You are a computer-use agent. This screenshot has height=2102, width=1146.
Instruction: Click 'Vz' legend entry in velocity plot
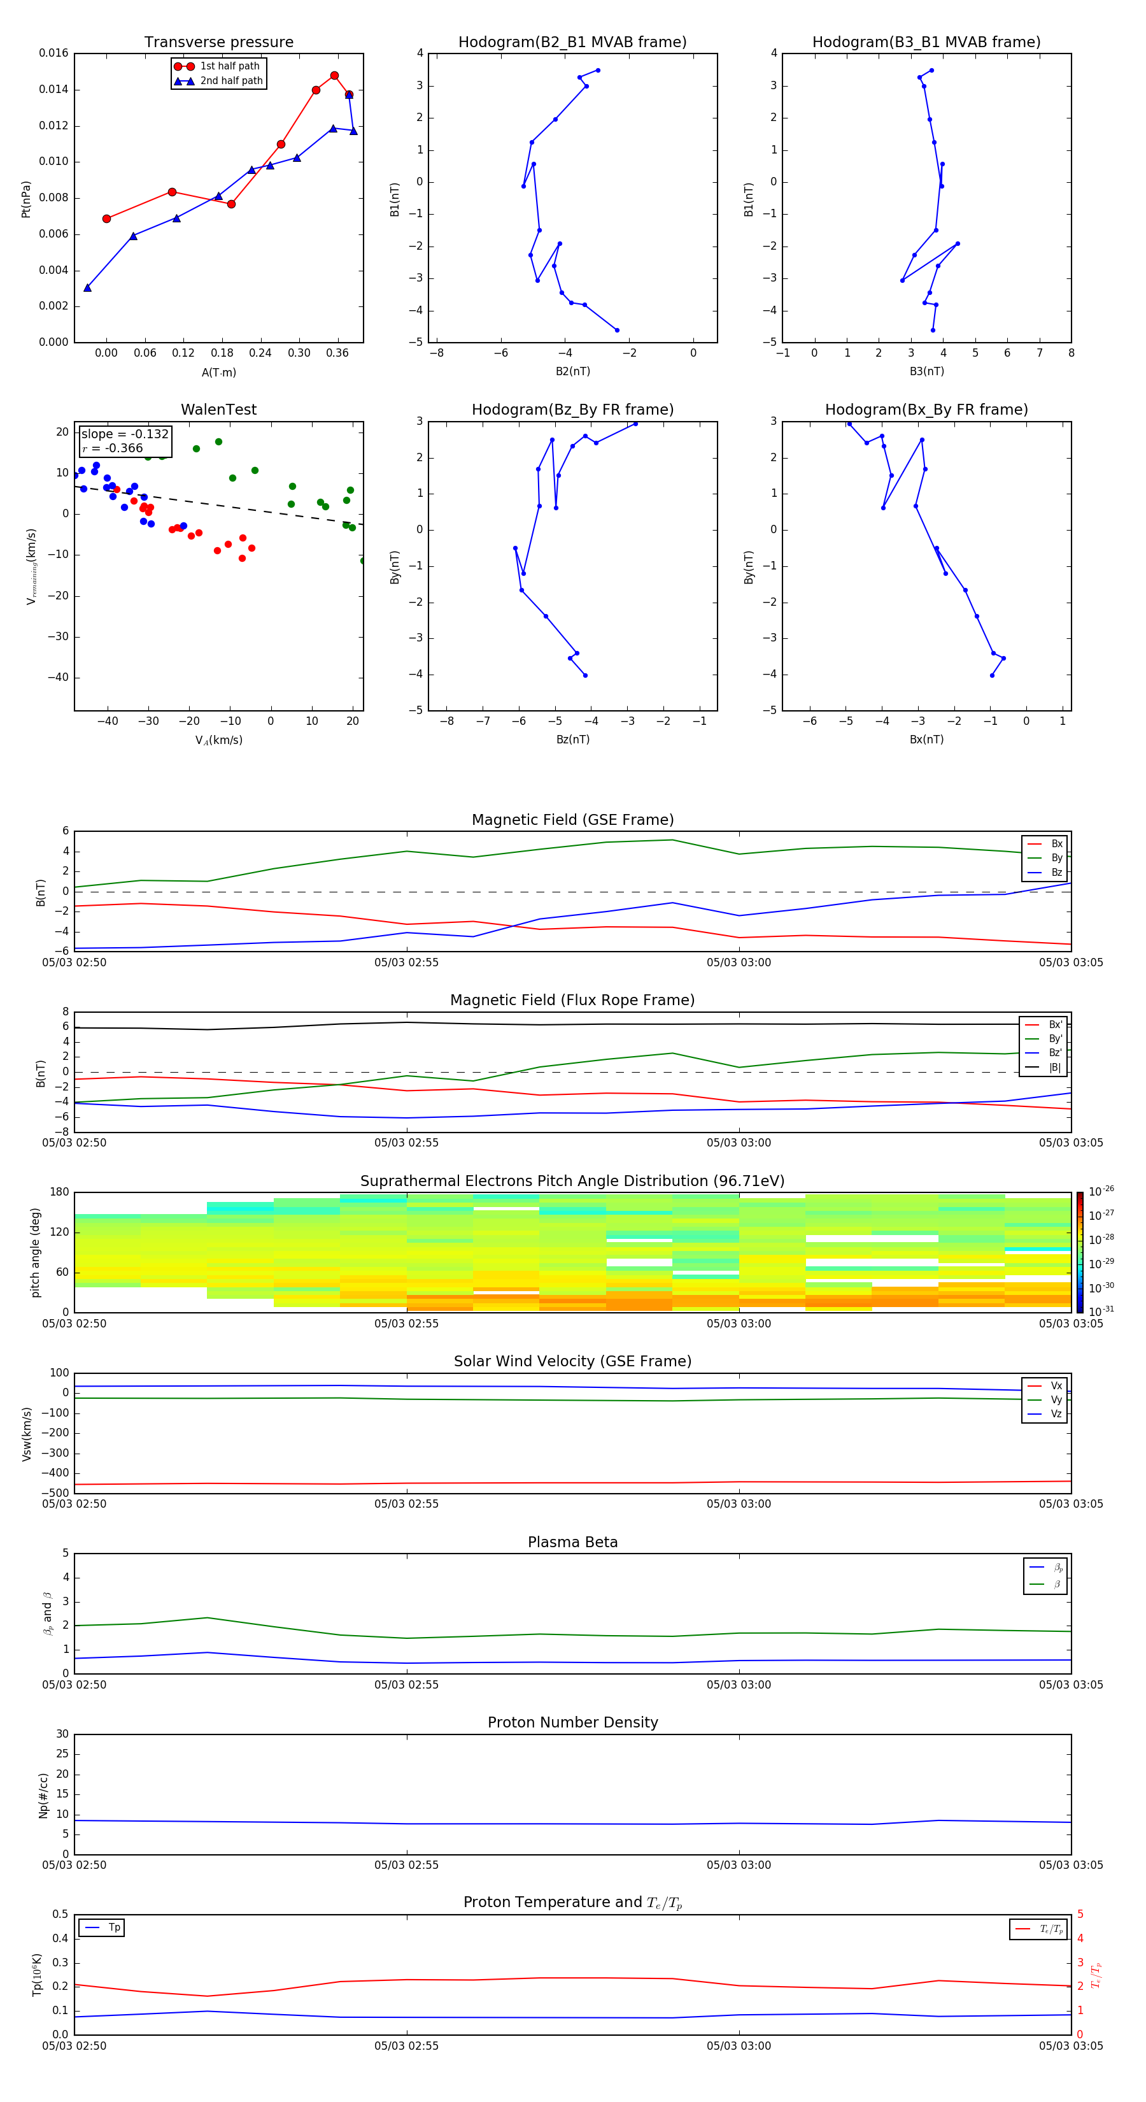click(x=1045, y=1414)
